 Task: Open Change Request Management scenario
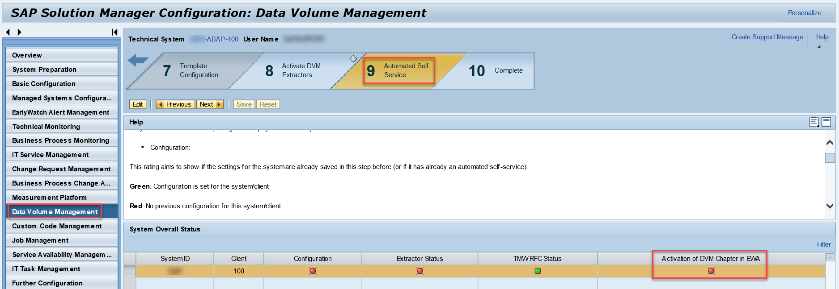62,169
